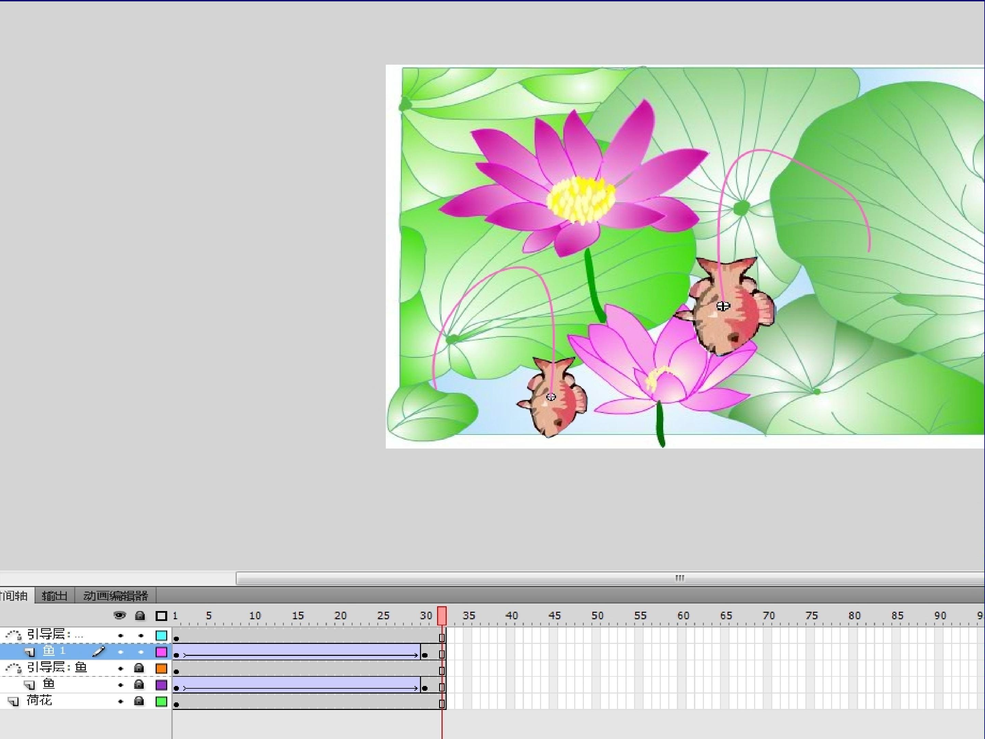Viewport: 985px width, 739px height.
Task: Click the eye icon to hide all layers
Action: pos(119,615)
